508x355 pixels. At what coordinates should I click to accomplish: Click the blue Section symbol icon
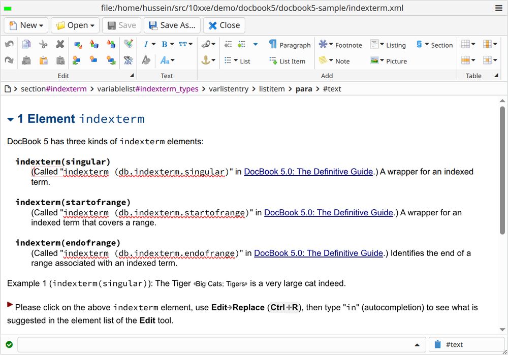pyautogui.click(x=419, y=44)
